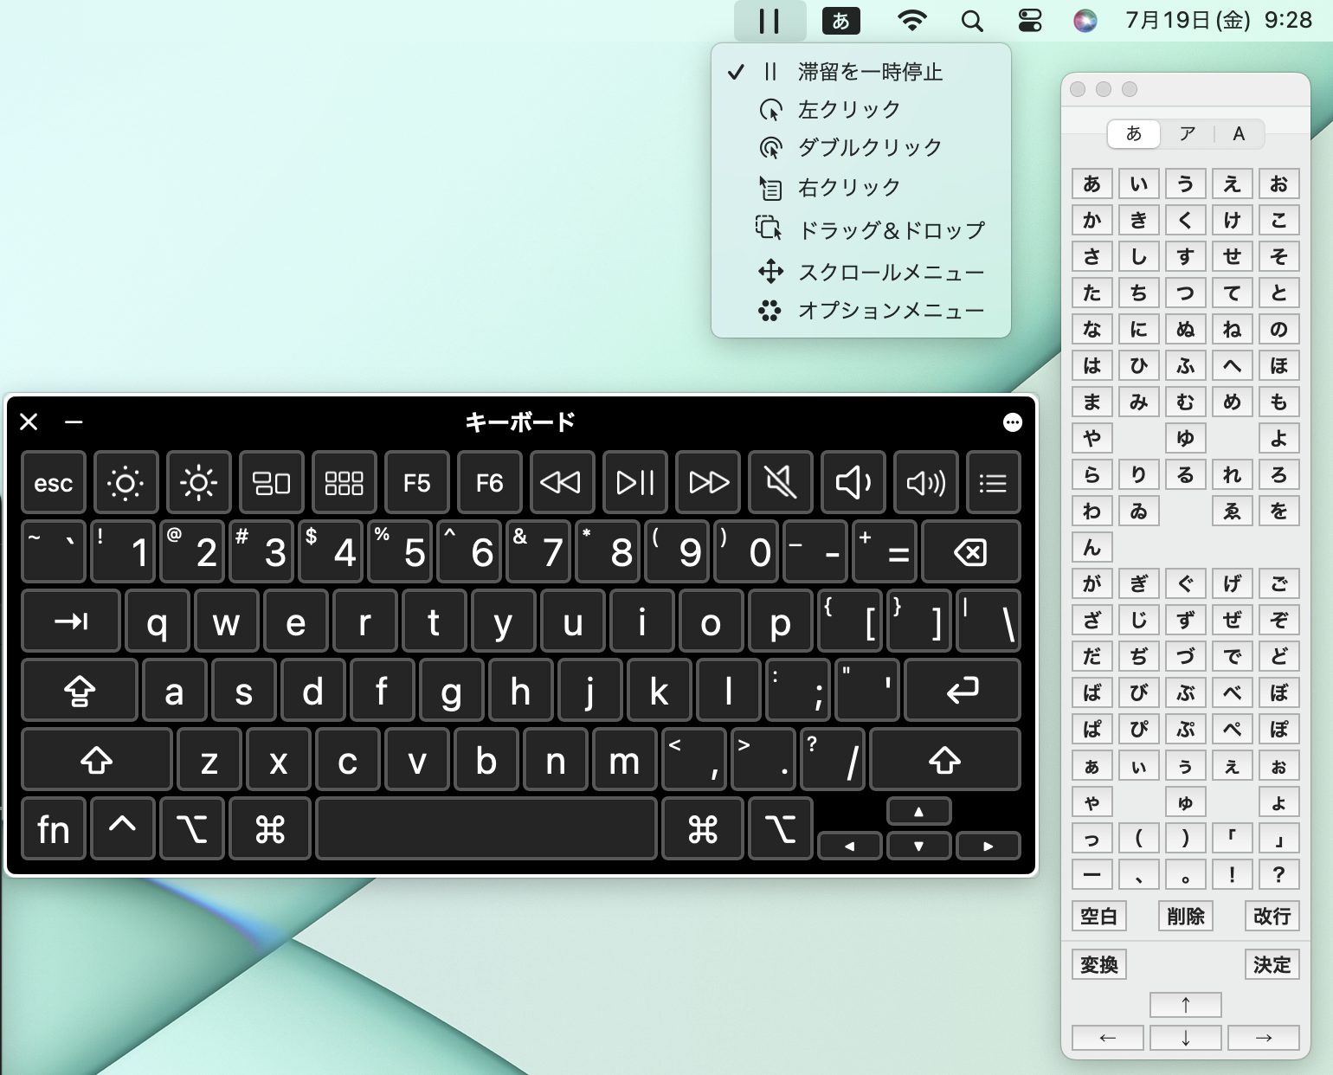Click the F6 key
This screenshot has width=1333, height=1075.
pyautogui.click(x=490, y=482)
